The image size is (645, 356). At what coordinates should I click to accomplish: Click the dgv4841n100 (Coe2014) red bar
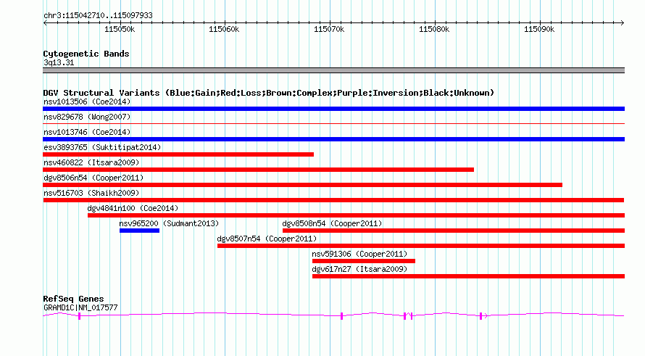coord(357,215)
